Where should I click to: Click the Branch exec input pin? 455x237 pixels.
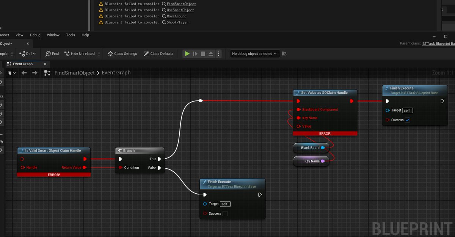click(120, 159)
